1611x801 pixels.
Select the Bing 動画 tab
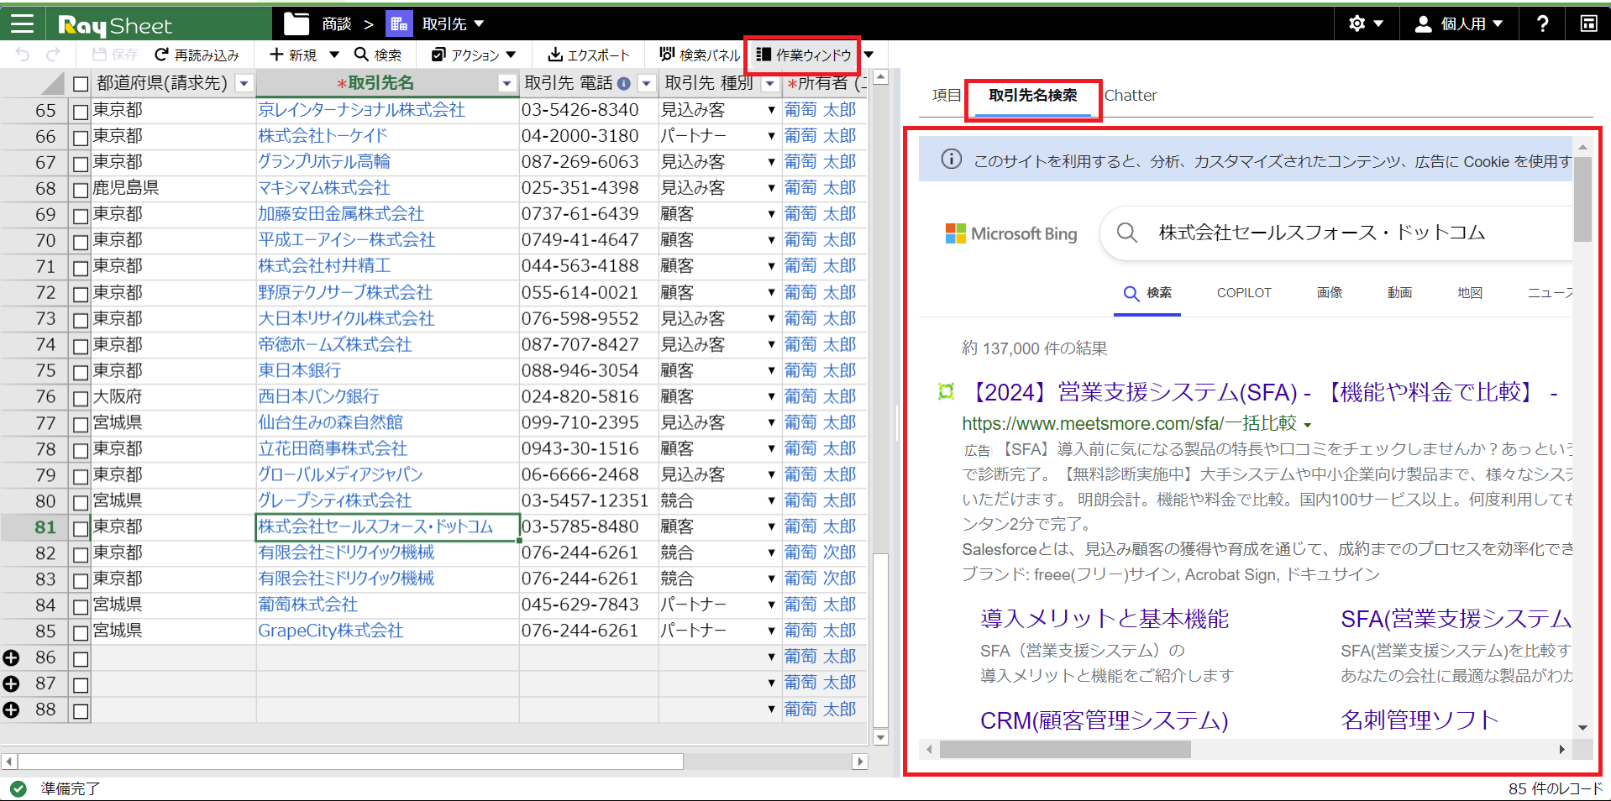[x=1399, y=292]
